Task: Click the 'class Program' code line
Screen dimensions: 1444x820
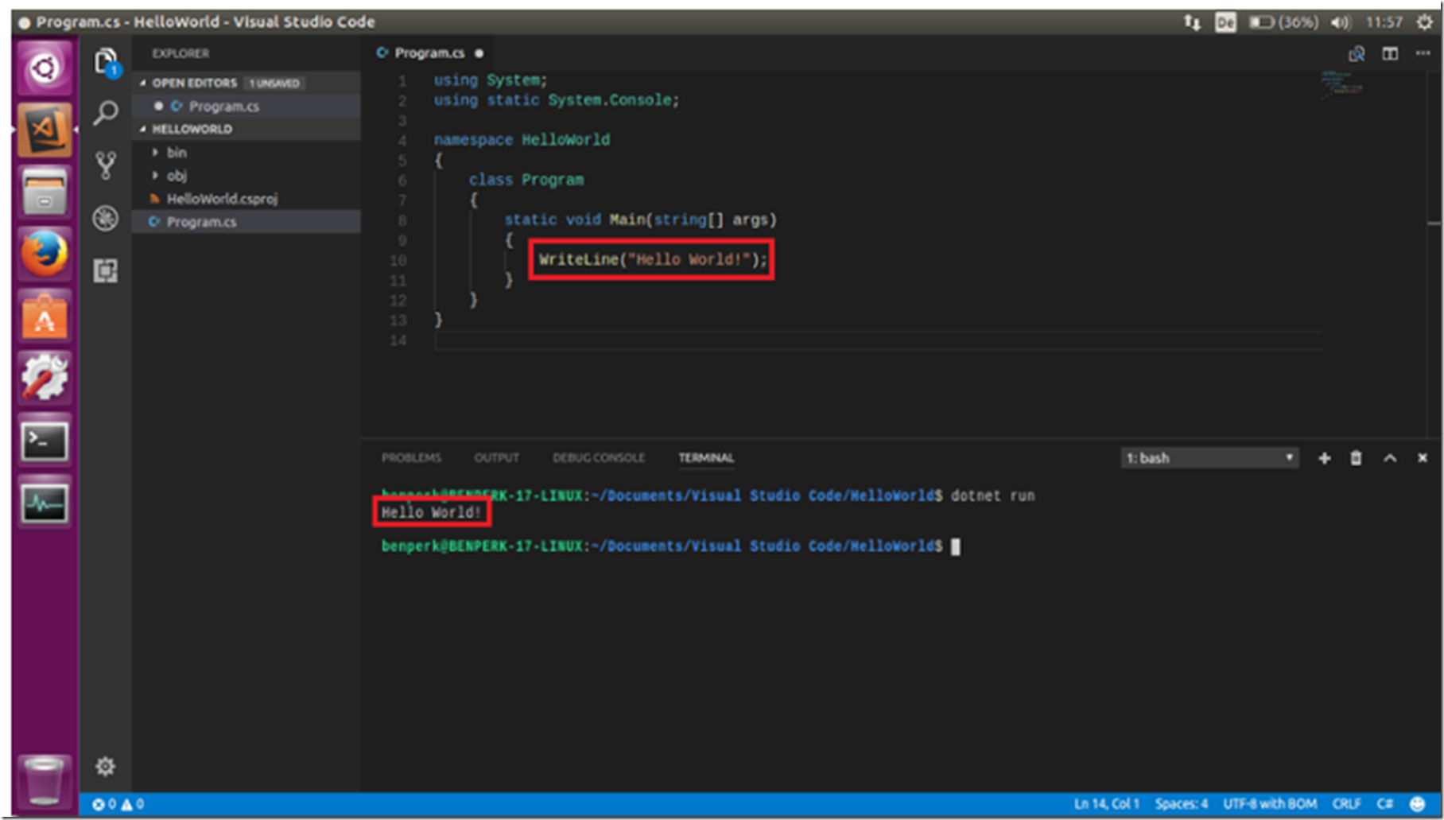Action: click(526, 180)
